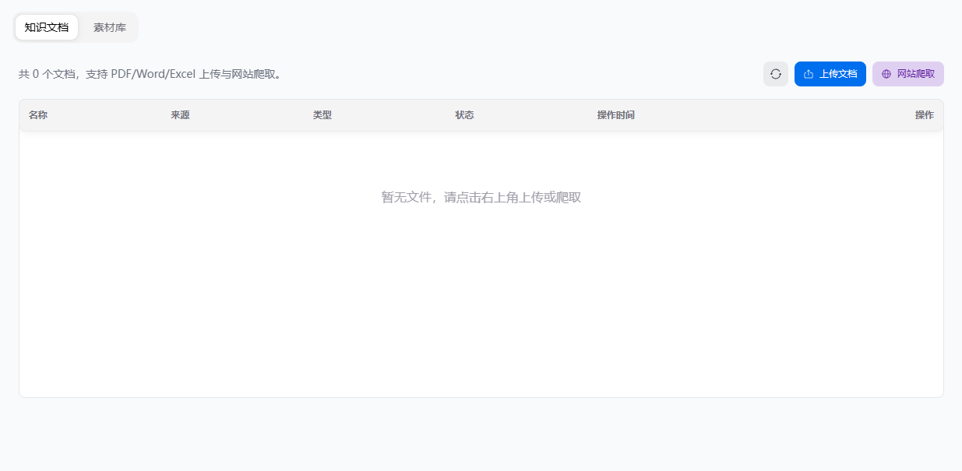
Task: Click the 暂无文件 empty state message
Action: (x=481, y=198)
